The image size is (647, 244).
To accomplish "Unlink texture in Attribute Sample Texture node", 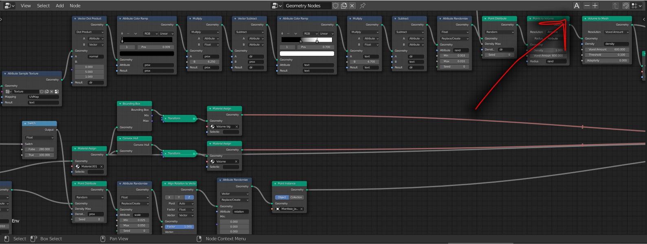I will click(x=52, y=92).
